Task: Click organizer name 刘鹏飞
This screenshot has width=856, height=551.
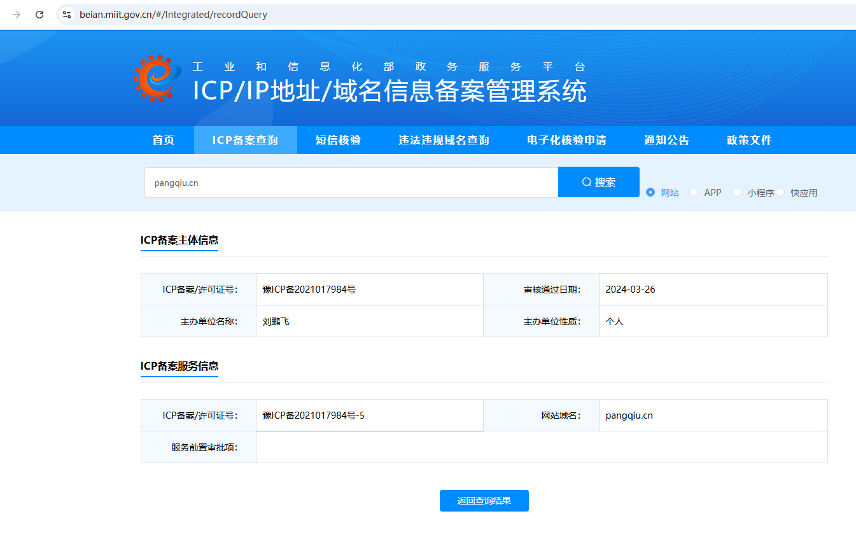Action: (x=276, y=321)
